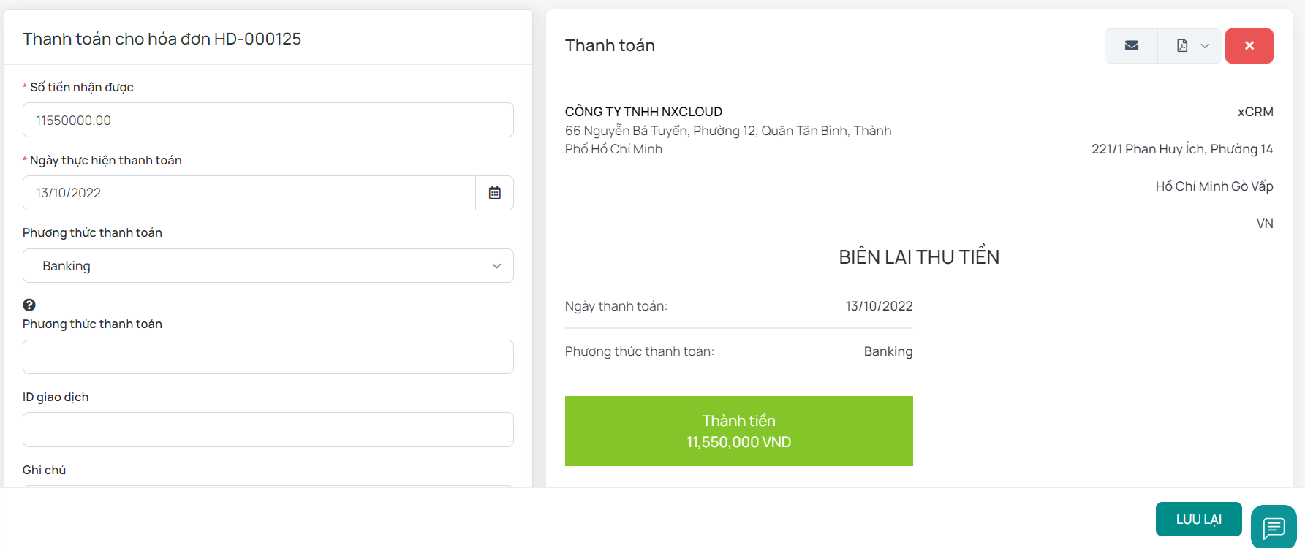
Task: Open the PDF export options dropdown
Action: coord(1191,46)
